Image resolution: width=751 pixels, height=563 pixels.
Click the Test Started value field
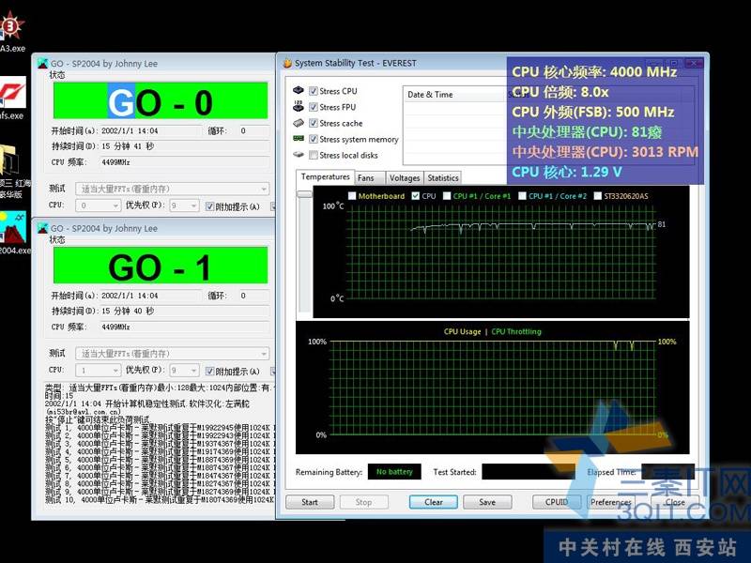click(529, 472)
